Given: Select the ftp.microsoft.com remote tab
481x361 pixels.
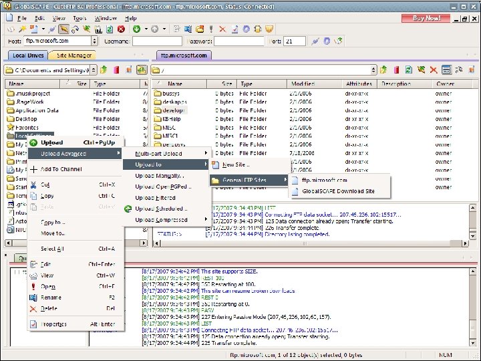Looking at the screenshot, I should click(x=184, y=55).
